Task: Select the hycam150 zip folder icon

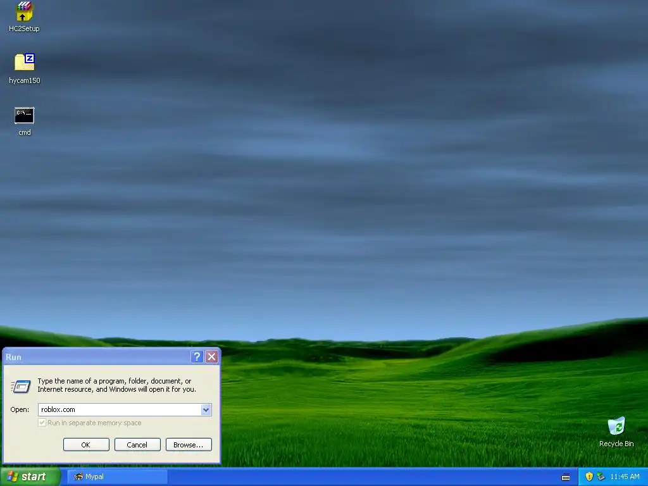Action: click(x=25, y=62)
